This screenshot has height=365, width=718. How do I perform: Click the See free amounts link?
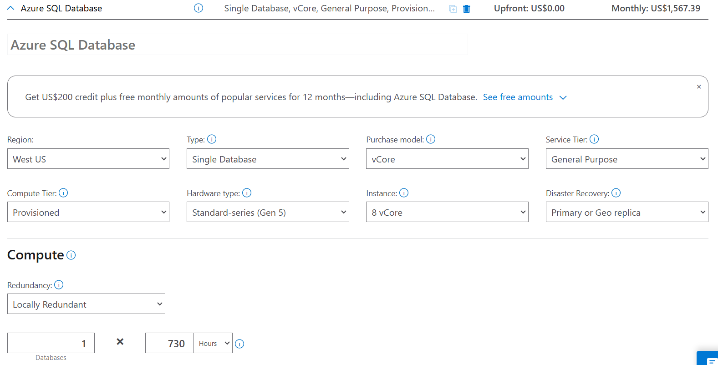(518, 97)
